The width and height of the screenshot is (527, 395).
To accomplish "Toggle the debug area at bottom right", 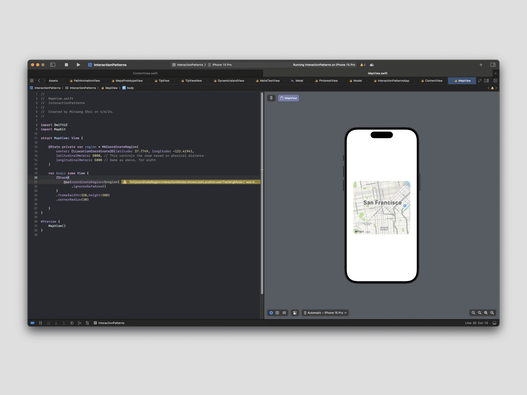I will (494, 323).
